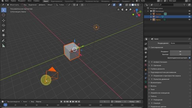Viewport: 192px width, 108px height.
Task: Click the pan view hand icon
Action: point(126,10)
